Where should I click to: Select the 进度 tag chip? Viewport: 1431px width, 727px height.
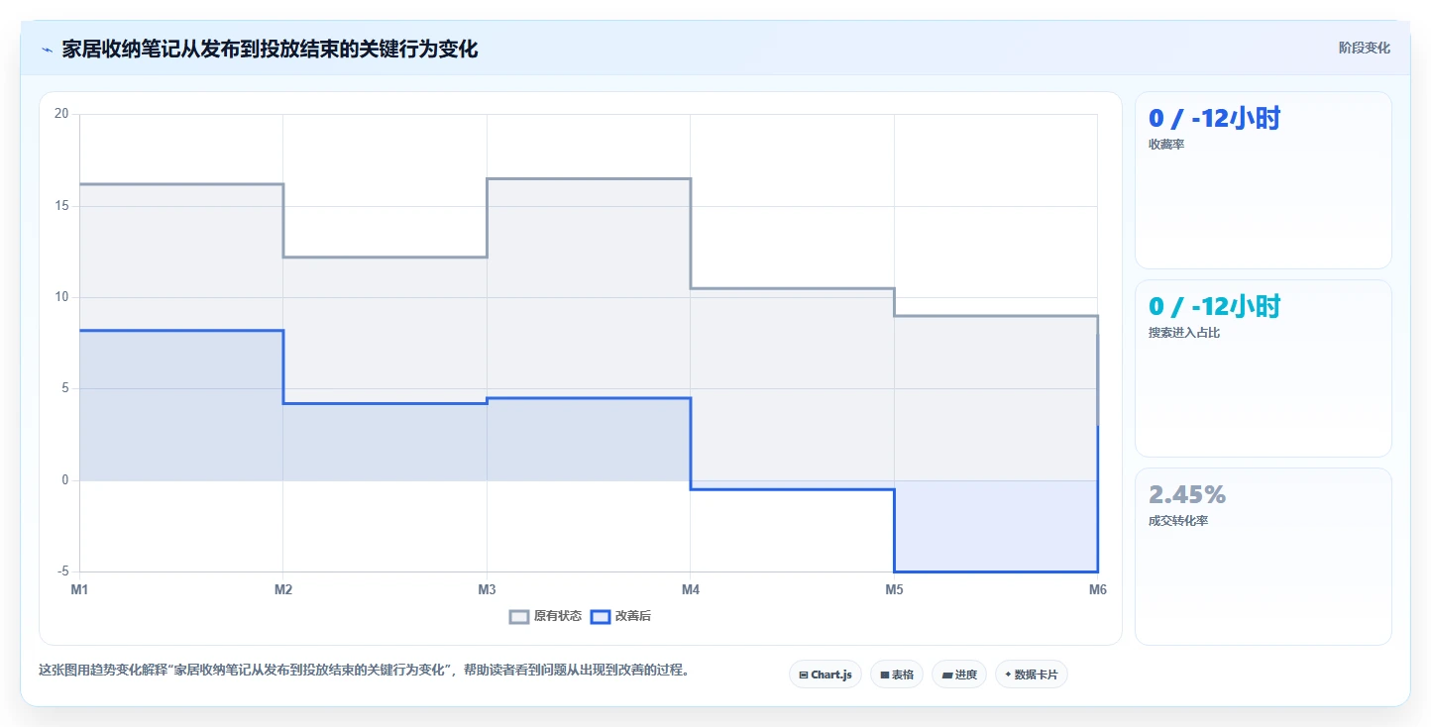pos(959,675)
